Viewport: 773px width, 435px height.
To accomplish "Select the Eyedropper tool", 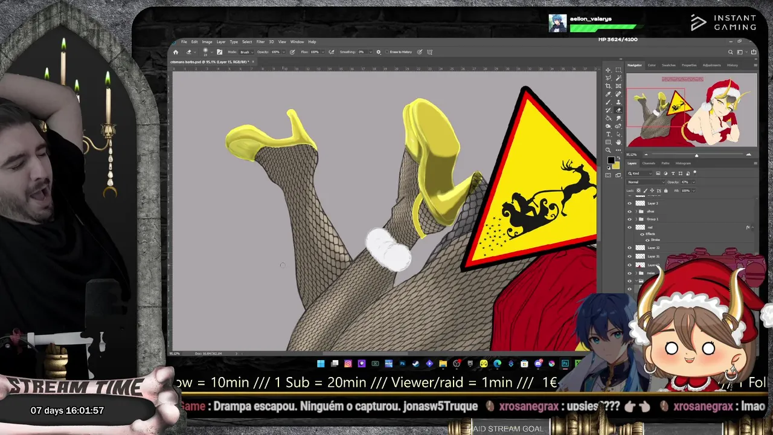I will tap(608, 94).
